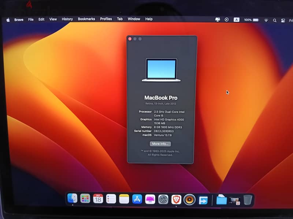Viewport: 293px width, 219px height.
Task: Open the blue folder stack in Dock
Action: pos(222,200)
